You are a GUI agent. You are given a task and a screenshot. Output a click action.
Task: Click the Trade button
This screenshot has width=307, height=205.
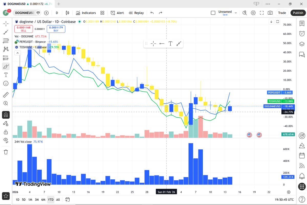click(x=282, y=13)
